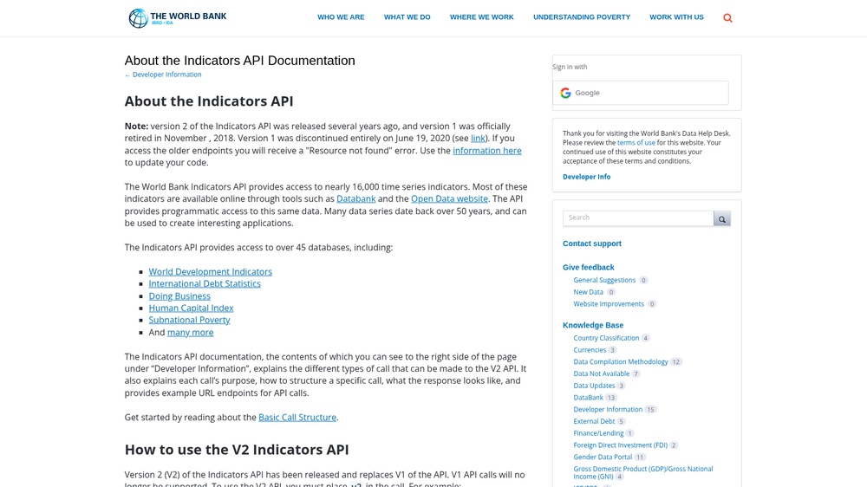The image size is (867, 487).
Task: Focus the sidebar Search input field
Action: click(x=638, y=218)
